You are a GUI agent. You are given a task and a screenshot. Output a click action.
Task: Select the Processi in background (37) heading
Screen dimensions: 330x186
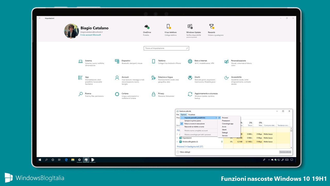coord(190,146)
